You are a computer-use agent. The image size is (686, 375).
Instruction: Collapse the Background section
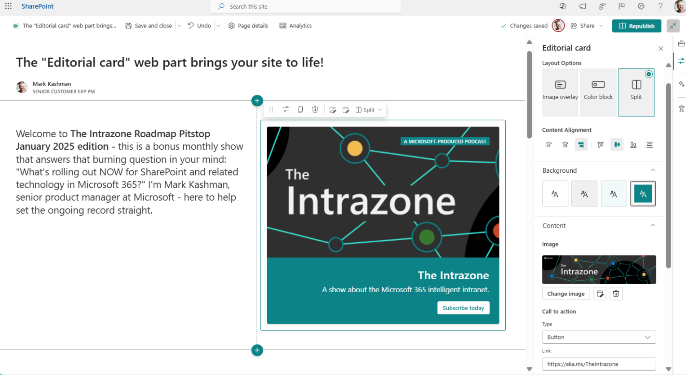pyautogui.click(x=653, y=170)
